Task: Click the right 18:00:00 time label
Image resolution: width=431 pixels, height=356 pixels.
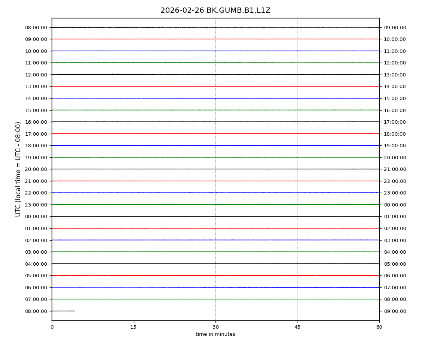Action: click(395, 134)
